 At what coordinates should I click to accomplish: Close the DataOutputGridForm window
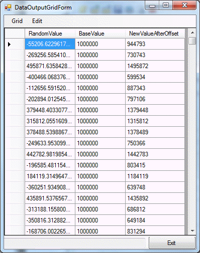pyautogui.click(x=184, y=6)
